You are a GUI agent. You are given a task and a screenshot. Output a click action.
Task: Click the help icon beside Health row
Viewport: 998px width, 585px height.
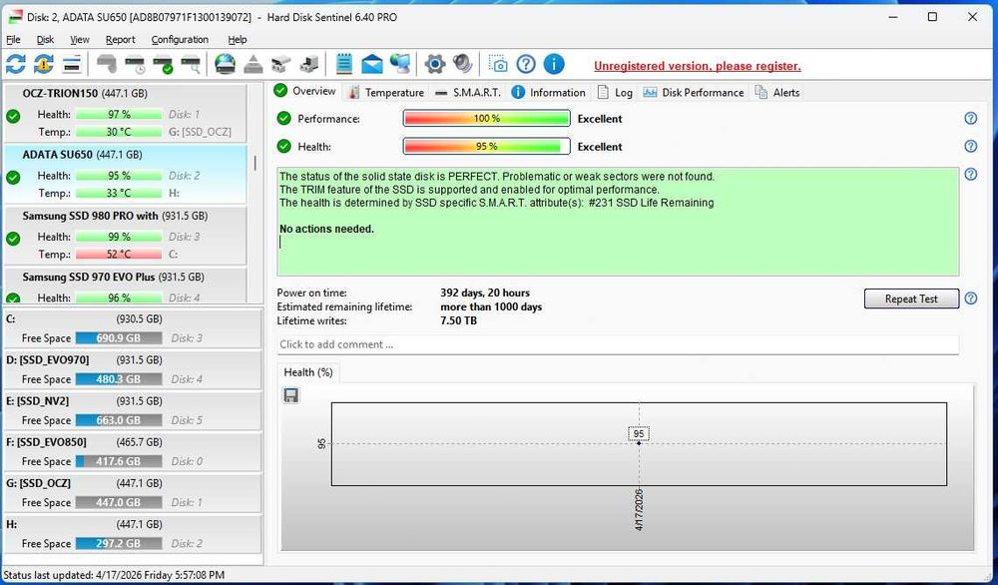pos(971,147)
